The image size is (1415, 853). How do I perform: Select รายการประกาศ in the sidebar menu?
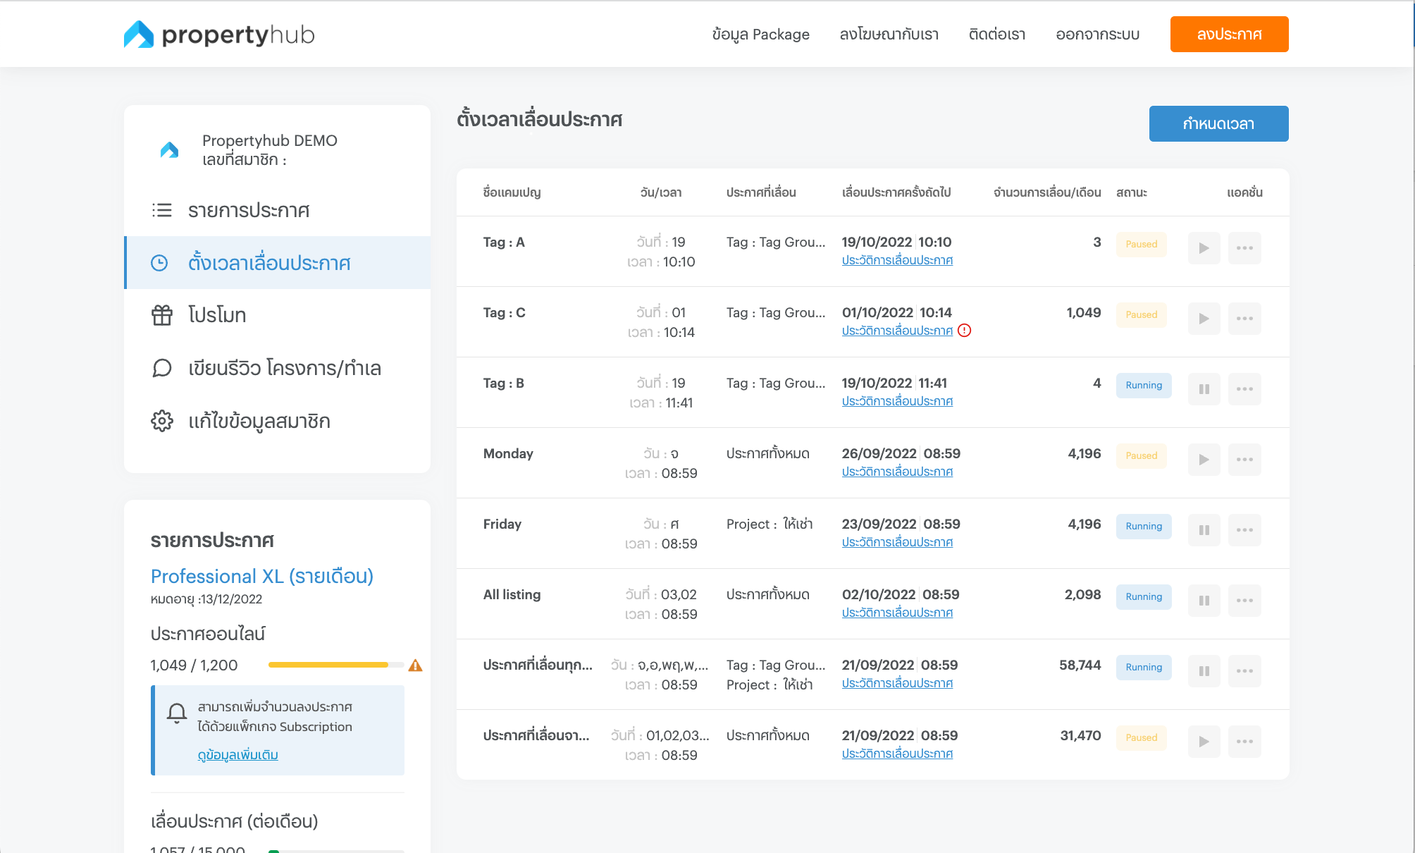(249, 210)
